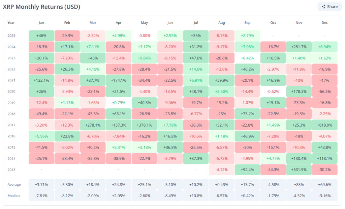Select the +531.9% November 2013 cell
Screen dimensions: 345x209
(x=299, y=169)
